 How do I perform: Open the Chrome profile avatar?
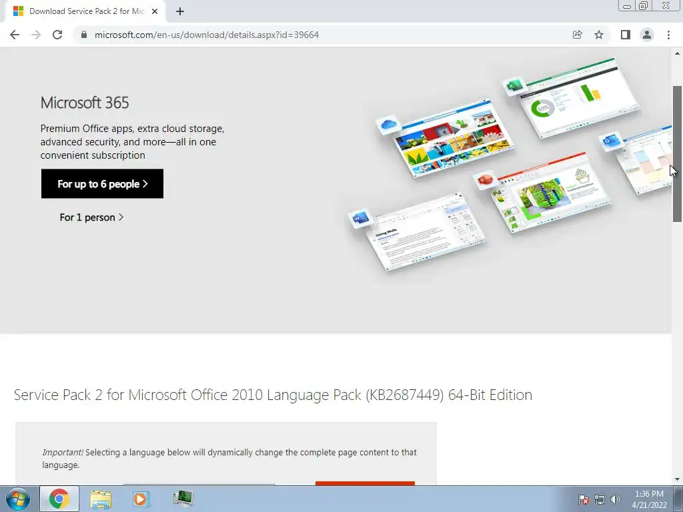pos(647,35)
